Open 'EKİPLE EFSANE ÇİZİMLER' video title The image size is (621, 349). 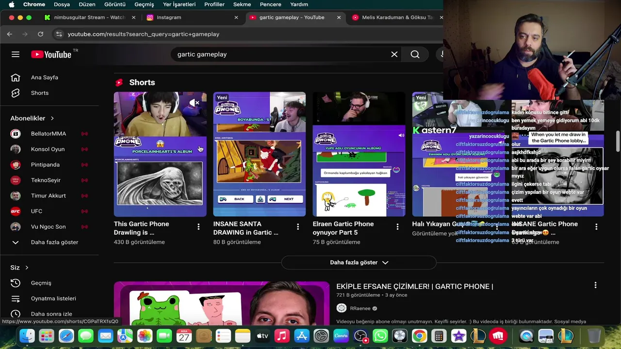tap(415, 286)
